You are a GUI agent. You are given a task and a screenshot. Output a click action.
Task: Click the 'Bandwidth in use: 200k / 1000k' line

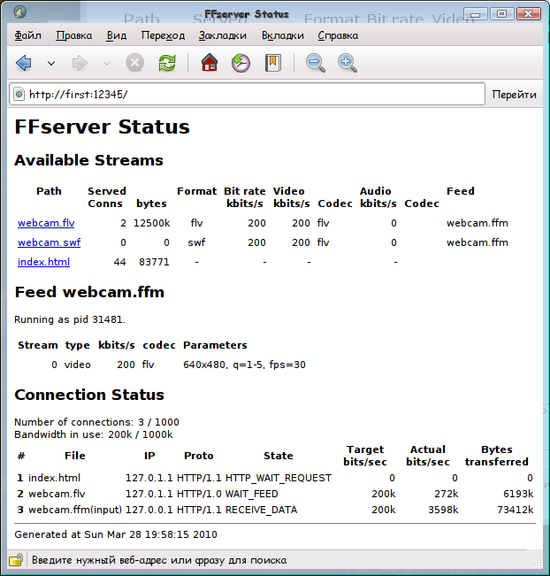(x=94, y=434)
